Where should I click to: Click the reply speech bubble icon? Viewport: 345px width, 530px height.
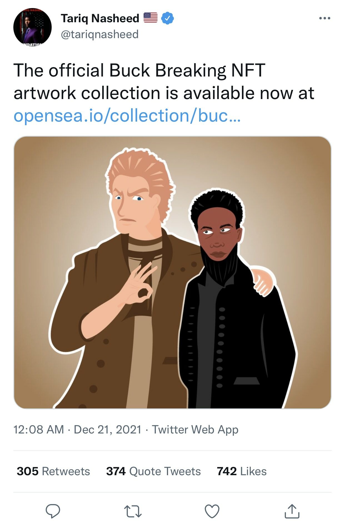(x=53, y=511)
